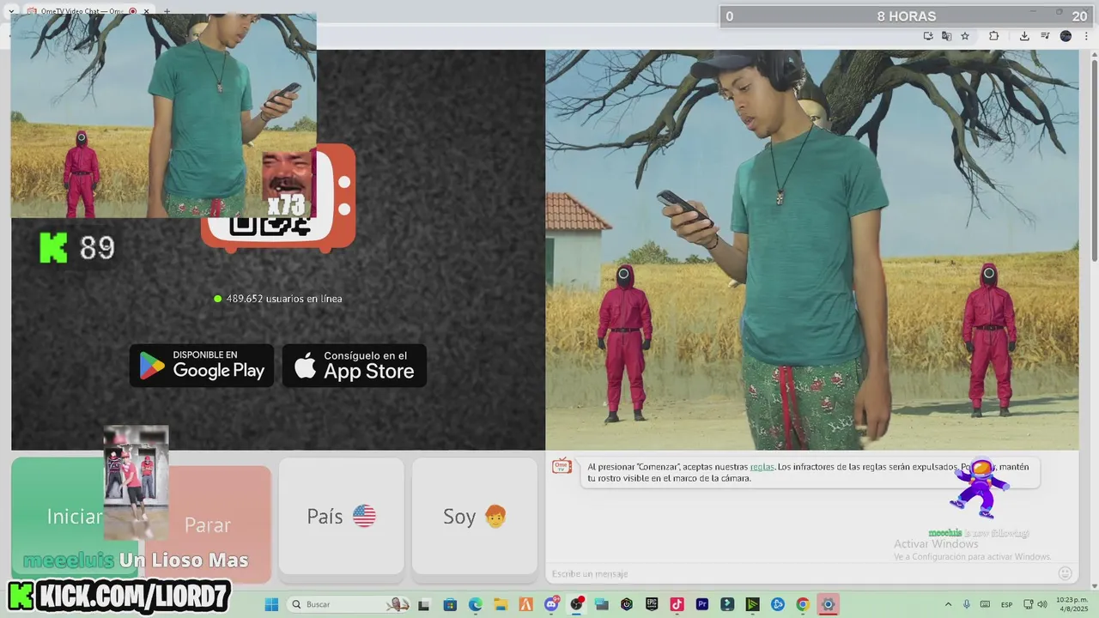
Task: Click the touch keyboard icon in system tray
Action: pos(986,604)
